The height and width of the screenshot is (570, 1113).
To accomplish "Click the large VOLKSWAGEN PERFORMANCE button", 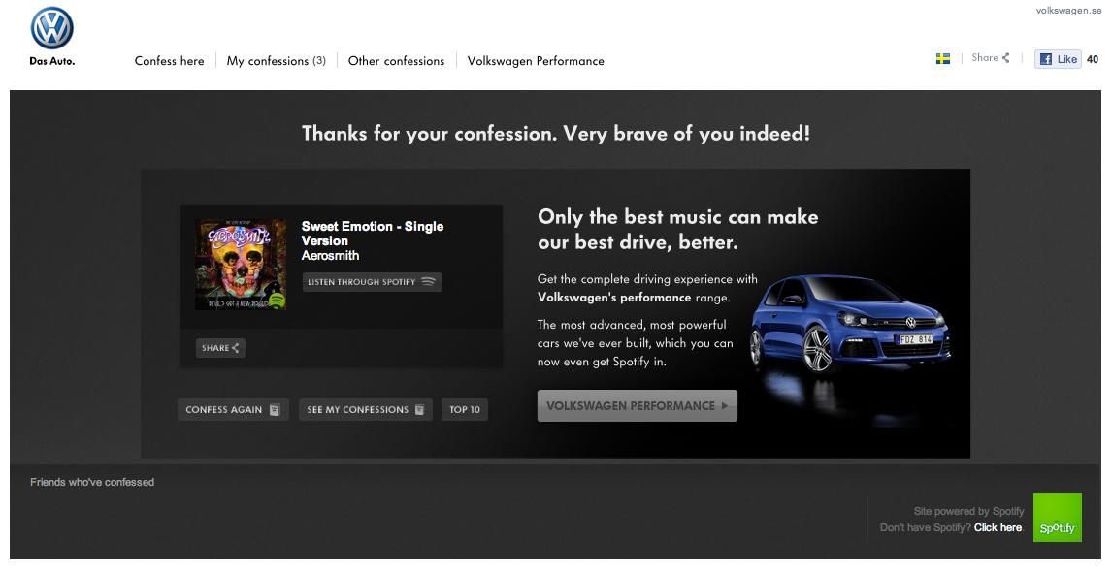I will click(638, 405).
